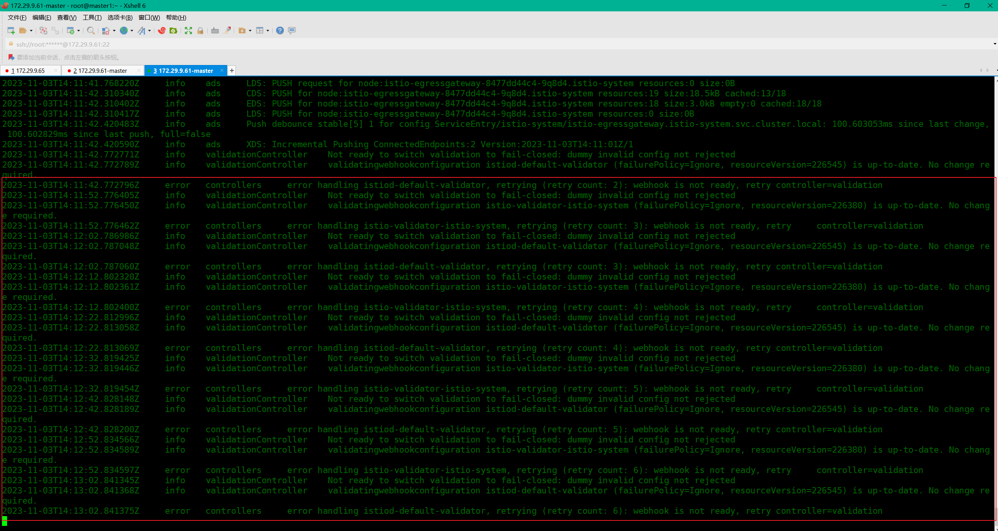
Task: Minimize the Xshell window
Action: tap(944, 5)
